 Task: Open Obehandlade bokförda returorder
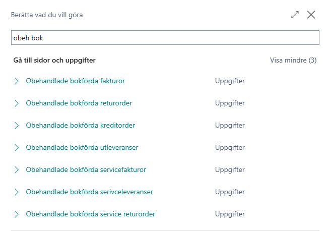pyautogui.click(x=79, y=103)
